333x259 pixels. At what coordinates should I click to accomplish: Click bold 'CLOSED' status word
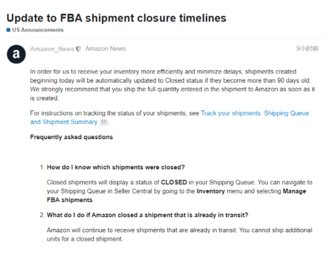click(174, 182)
